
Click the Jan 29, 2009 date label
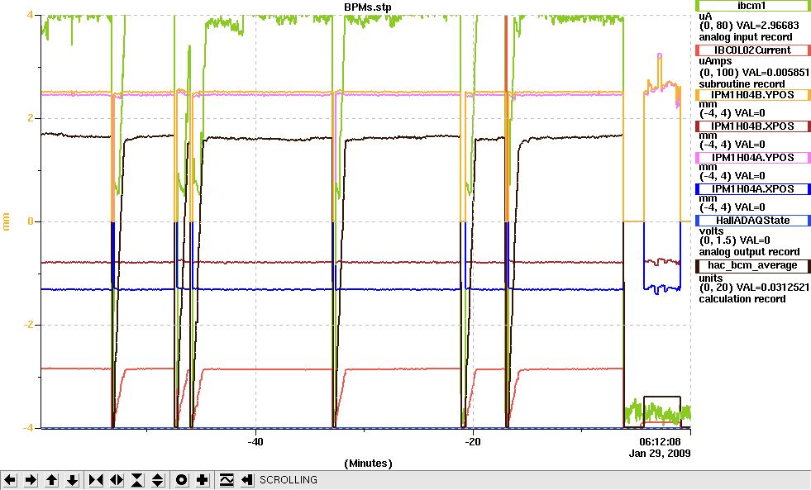(x=660, y=454)
